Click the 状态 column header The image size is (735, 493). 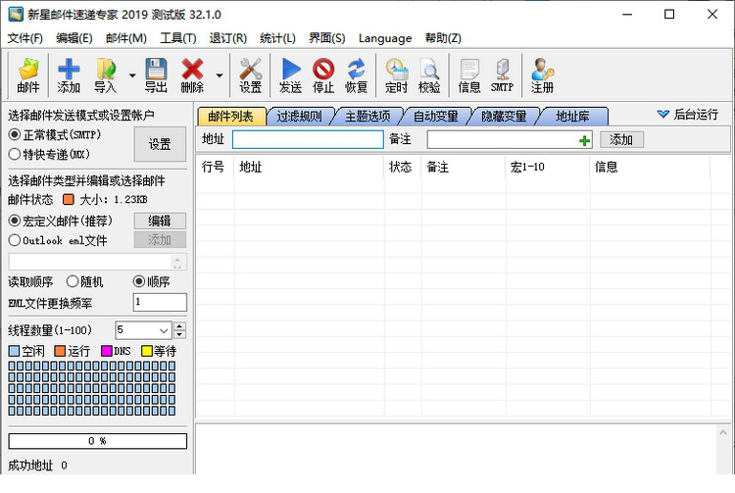point(403,167)
